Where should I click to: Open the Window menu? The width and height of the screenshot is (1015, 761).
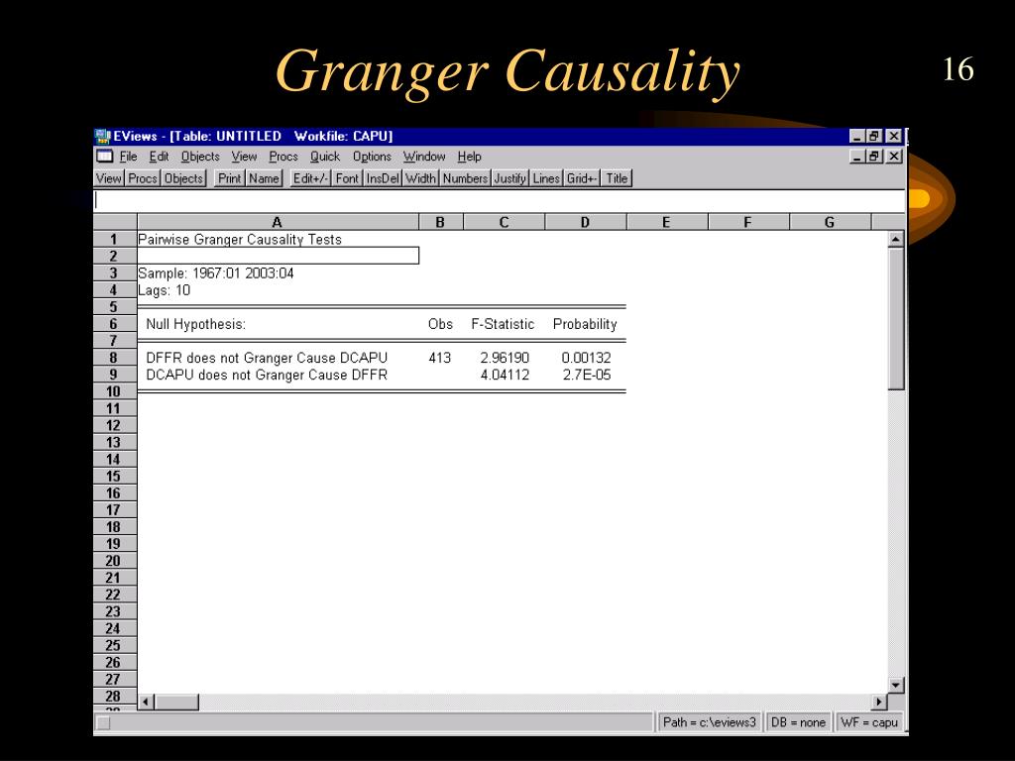click(x=424, y=157)
